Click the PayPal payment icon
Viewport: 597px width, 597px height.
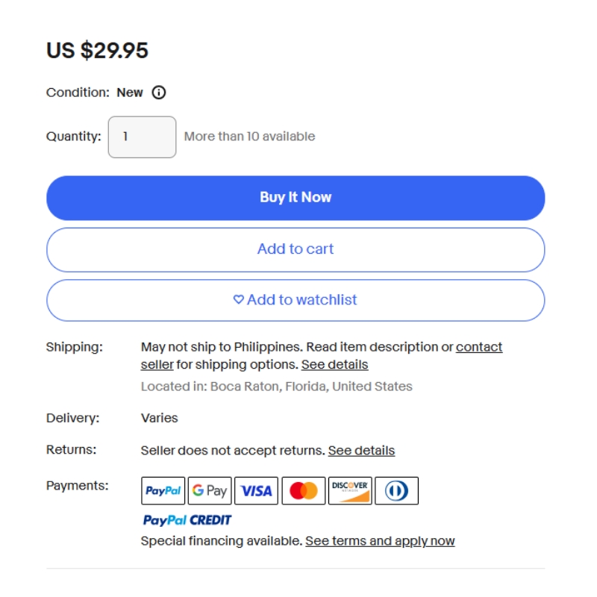(x=163, y=491)
